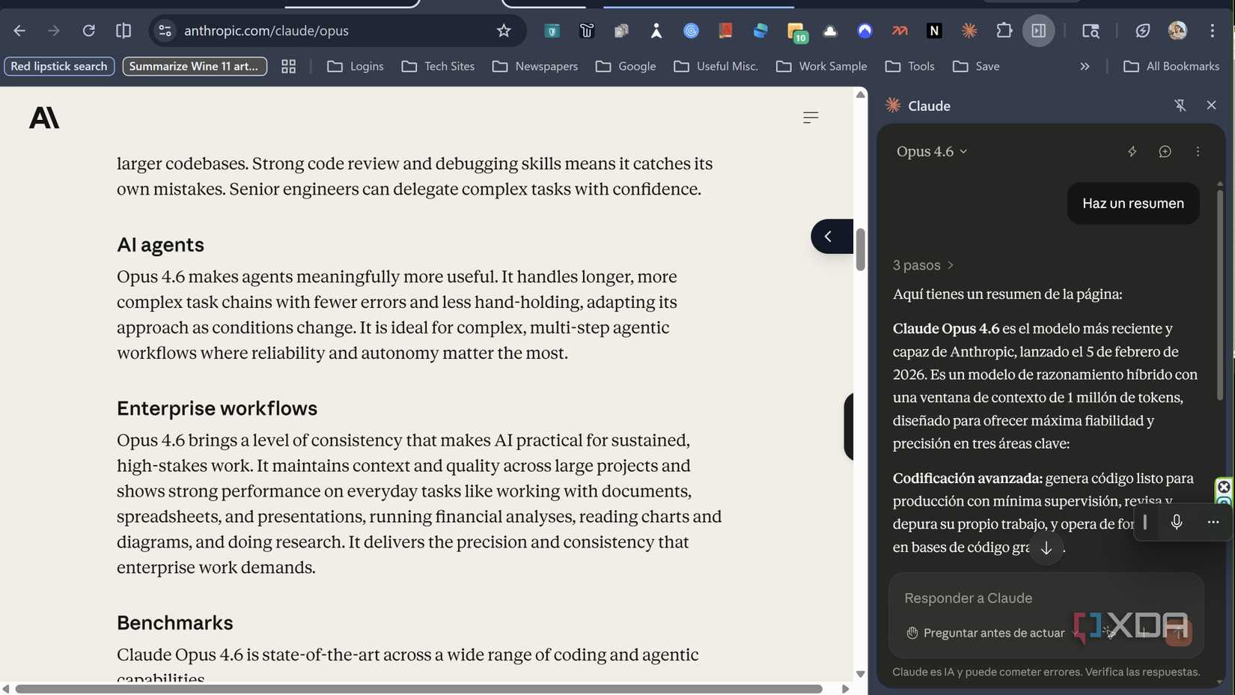Open the Logins bookmark folder
This screenshot has width=1235, height=695.
[x=356, y=66]
